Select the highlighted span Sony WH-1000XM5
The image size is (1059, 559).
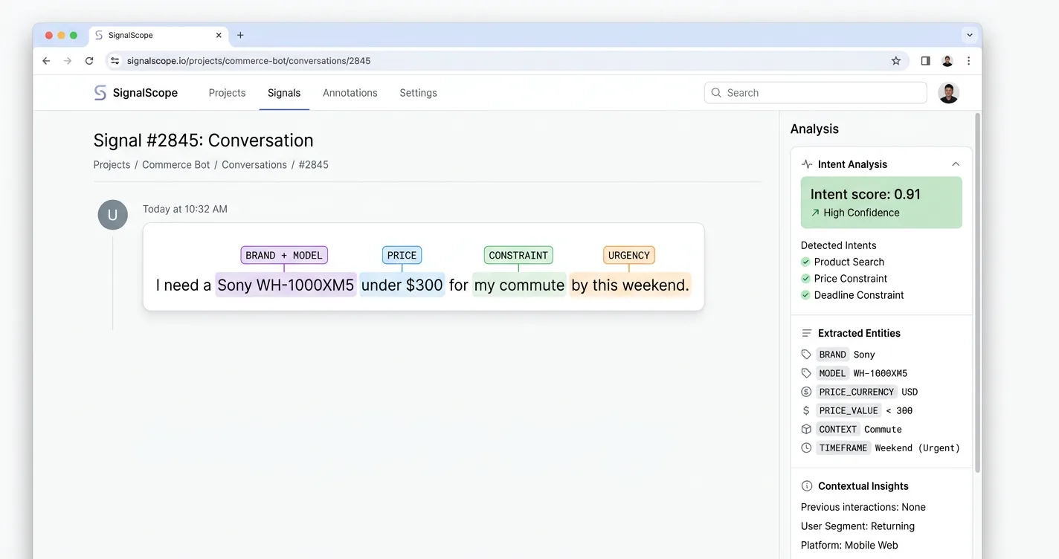coord(286,285)
